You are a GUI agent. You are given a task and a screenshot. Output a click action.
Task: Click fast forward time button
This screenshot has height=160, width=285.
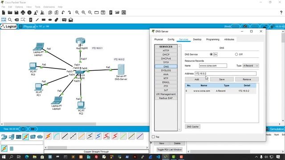(33, 129)
